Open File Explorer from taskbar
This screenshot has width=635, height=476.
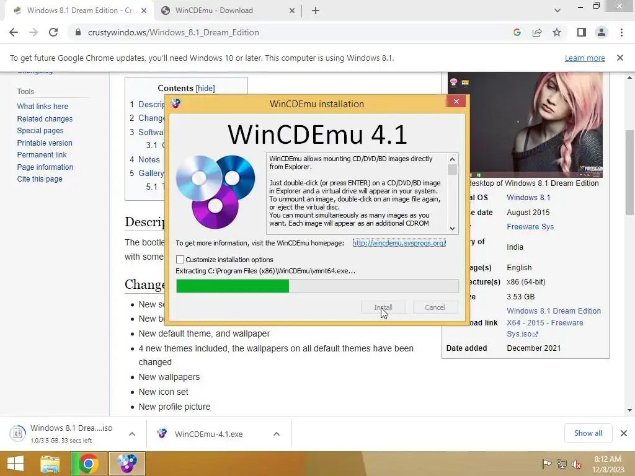(x=50, y=464)
